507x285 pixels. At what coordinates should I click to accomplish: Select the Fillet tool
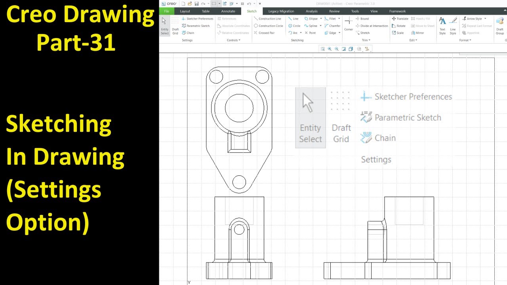pos(330,19)
